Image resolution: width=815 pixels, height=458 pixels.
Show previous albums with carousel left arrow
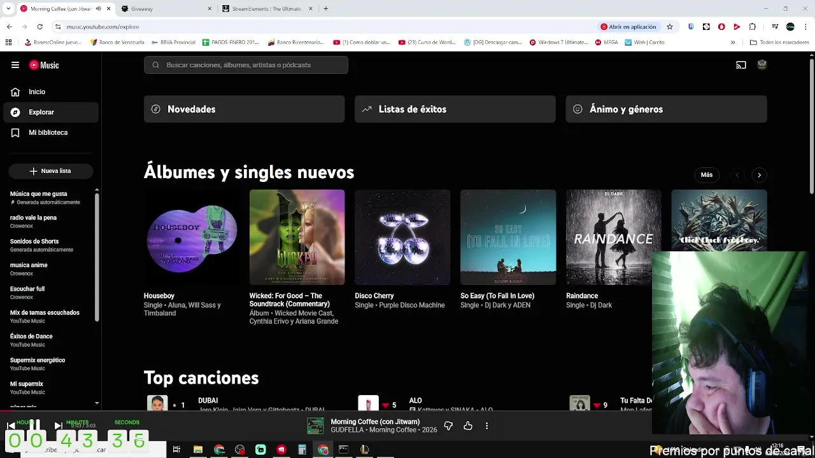coord(737,175)
